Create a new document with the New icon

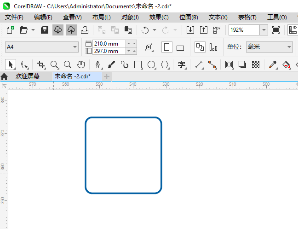10,30
